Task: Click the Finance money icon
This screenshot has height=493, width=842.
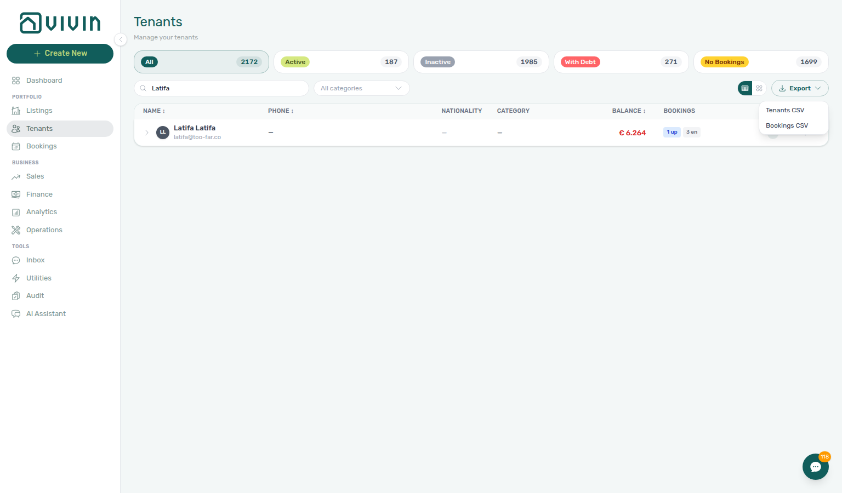Action: click(16, 194)
